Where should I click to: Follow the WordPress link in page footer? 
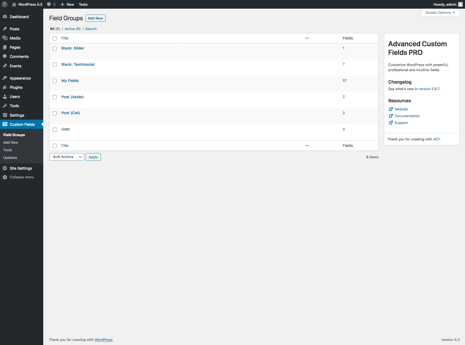(104, 340)
